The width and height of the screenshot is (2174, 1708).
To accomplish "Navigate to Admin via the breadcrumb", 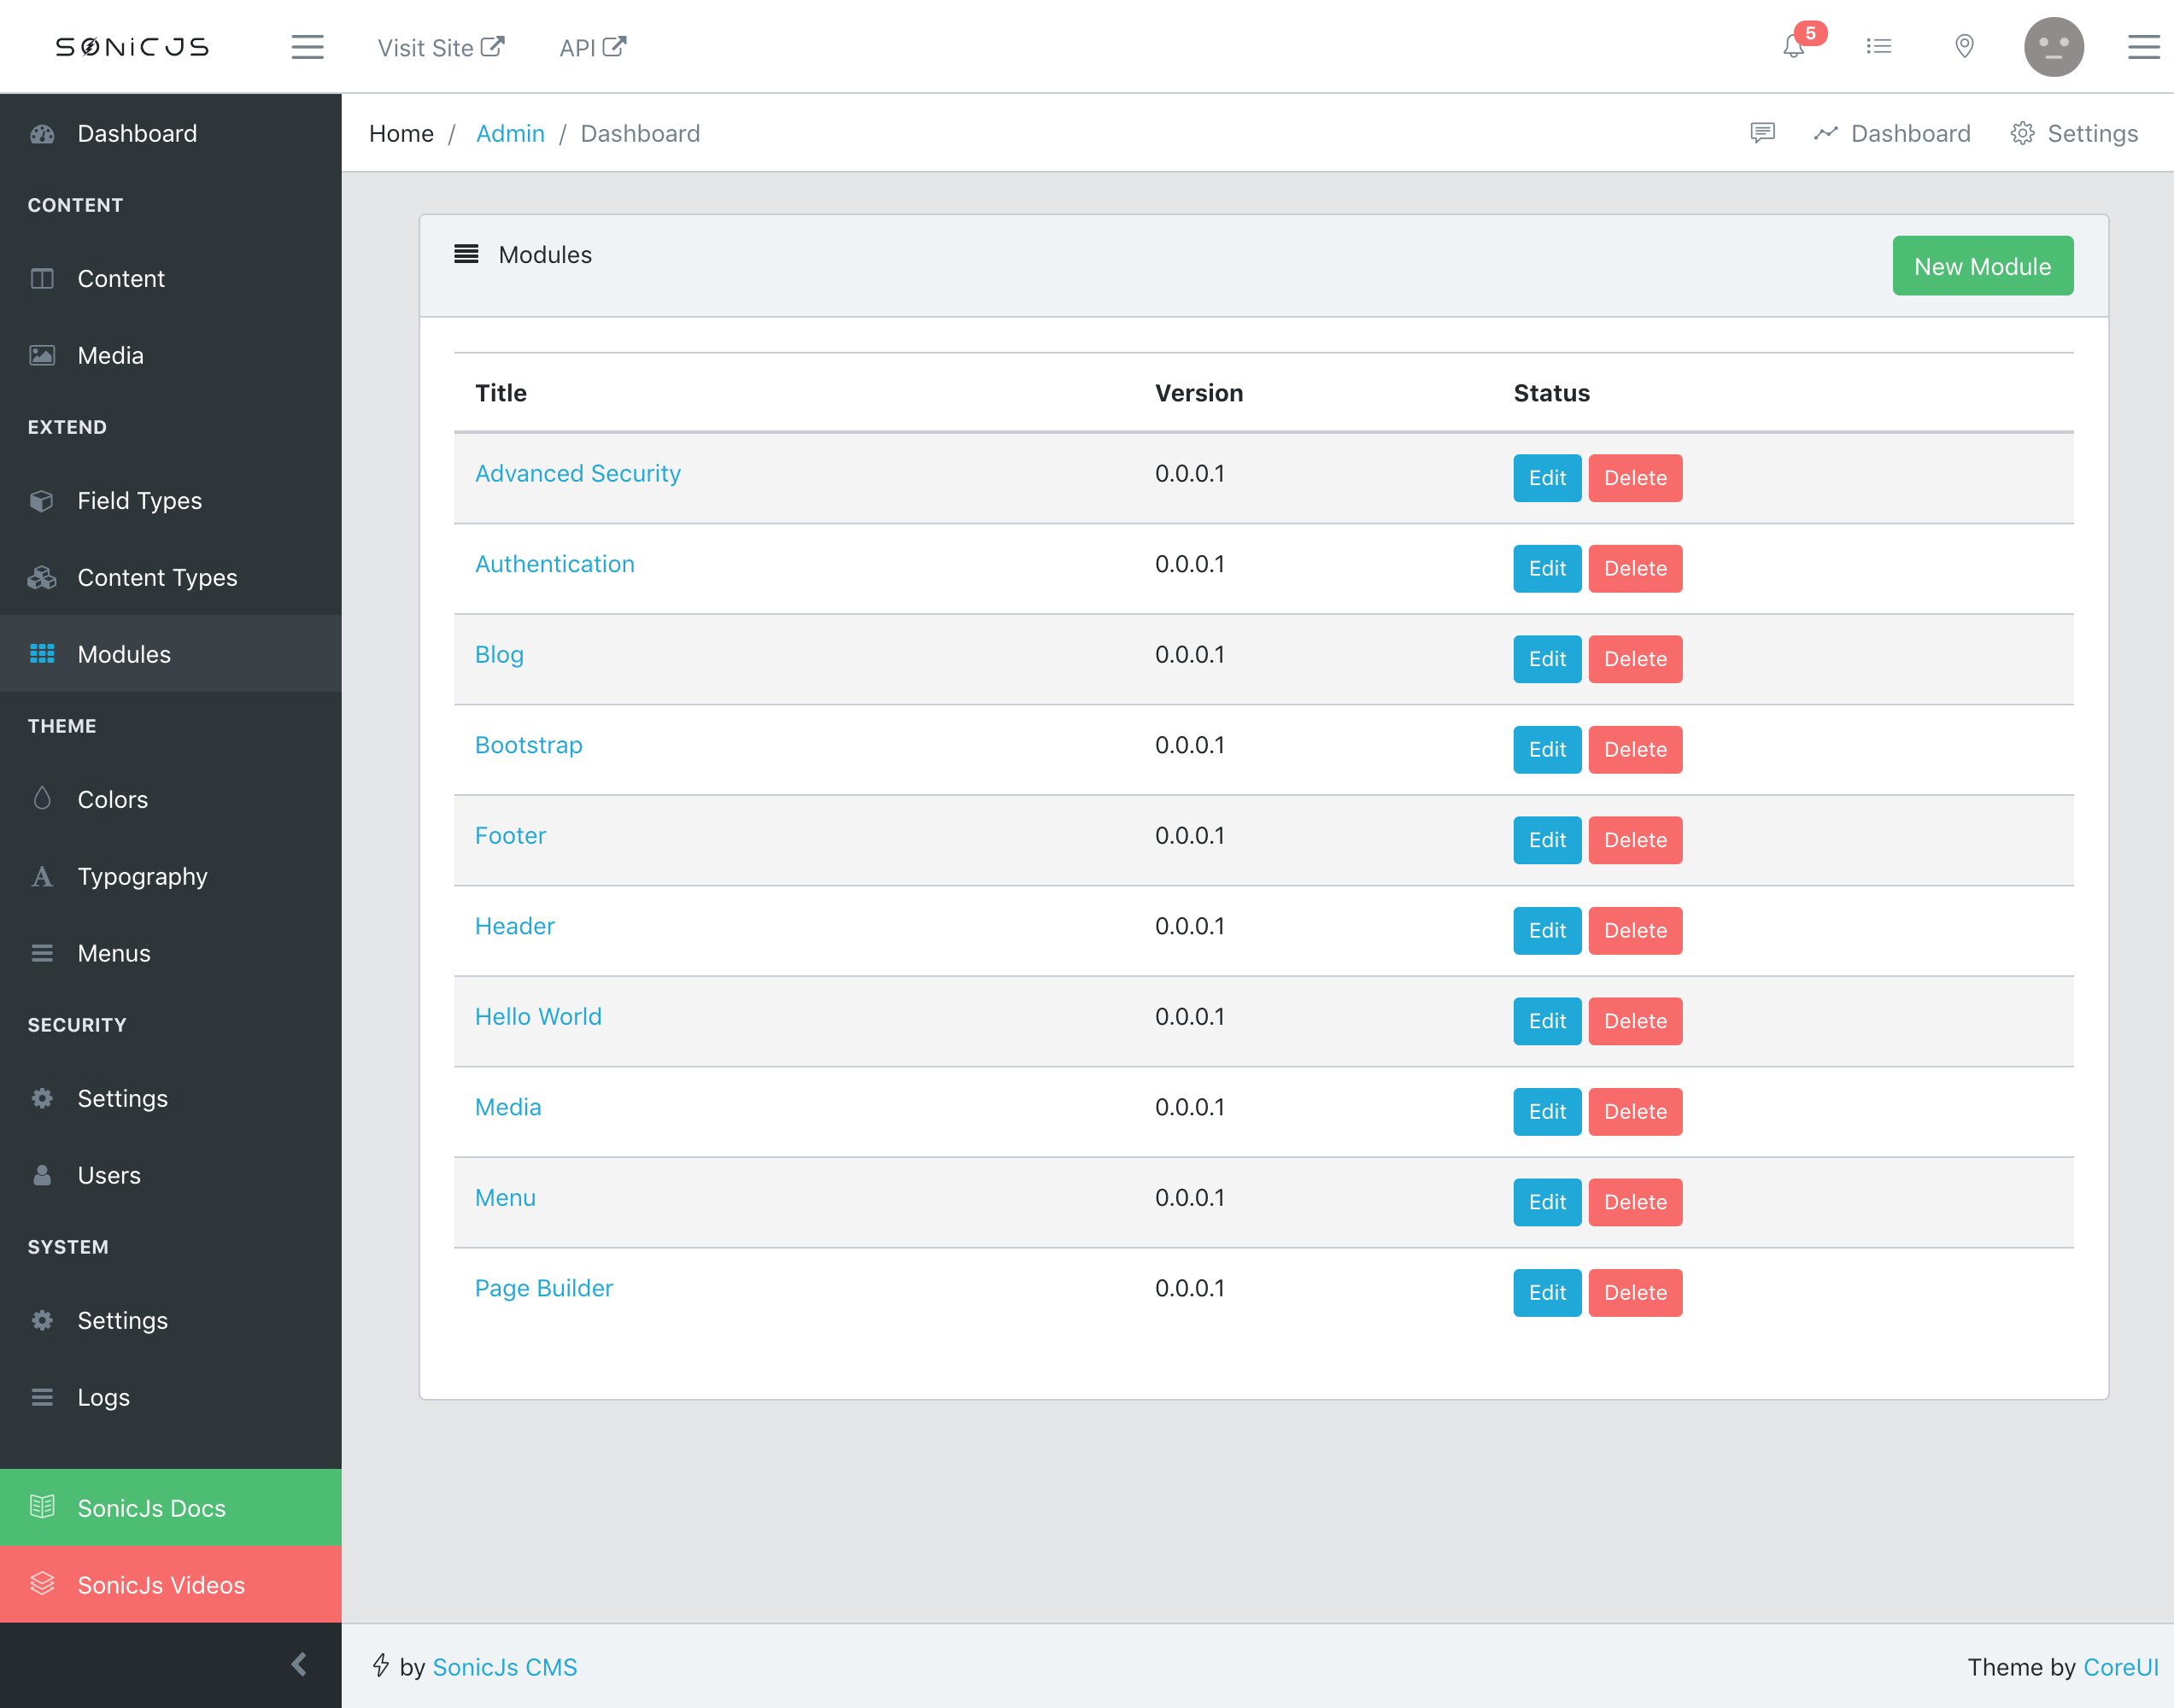I will [x=510, y=133].
